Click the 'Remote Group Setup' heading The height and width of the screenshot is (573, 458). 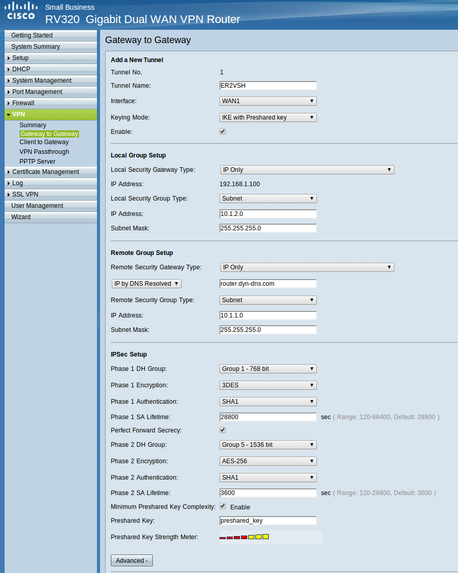(x=142, y=253)
